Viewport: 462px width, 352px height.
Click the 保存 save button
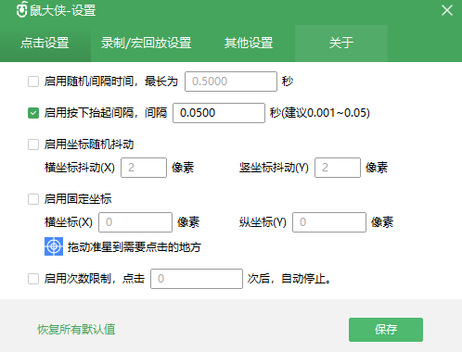pyautogui.click(x=386, y=330)
